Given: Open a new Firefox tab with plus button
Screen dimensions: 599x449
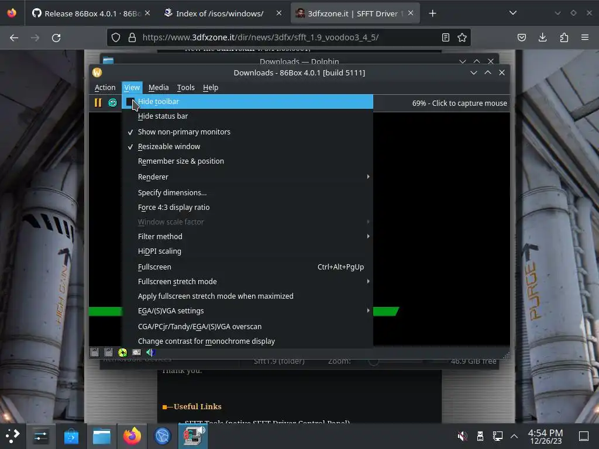Looking at the screenshot, I should pos(432,13).
